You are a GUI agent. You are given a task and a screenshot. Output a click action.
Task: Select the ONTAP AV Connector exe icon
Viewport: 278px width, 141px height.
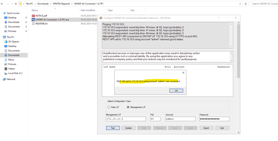[x=33, y=19]
